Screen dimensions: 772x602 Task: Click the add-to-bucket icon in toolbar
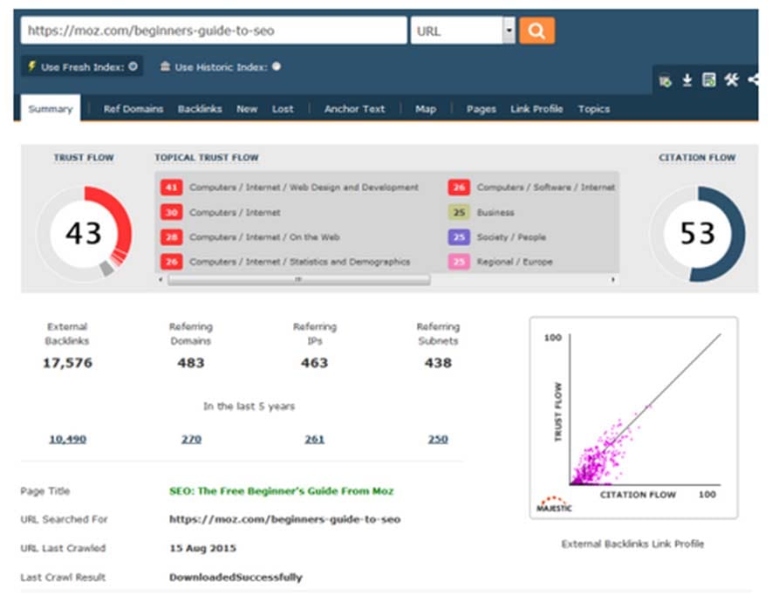[666, 80]
